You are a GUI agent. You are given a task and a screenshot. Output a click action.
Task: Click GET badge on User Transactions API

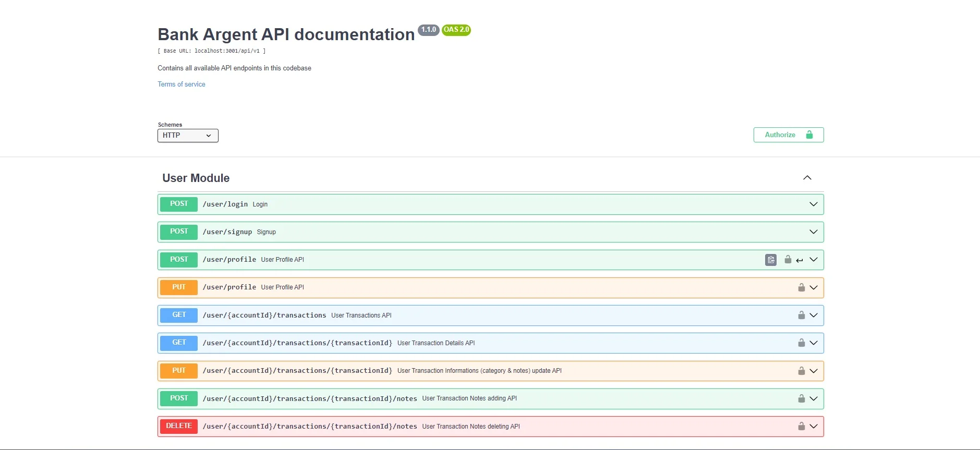[x=179, y=315]
